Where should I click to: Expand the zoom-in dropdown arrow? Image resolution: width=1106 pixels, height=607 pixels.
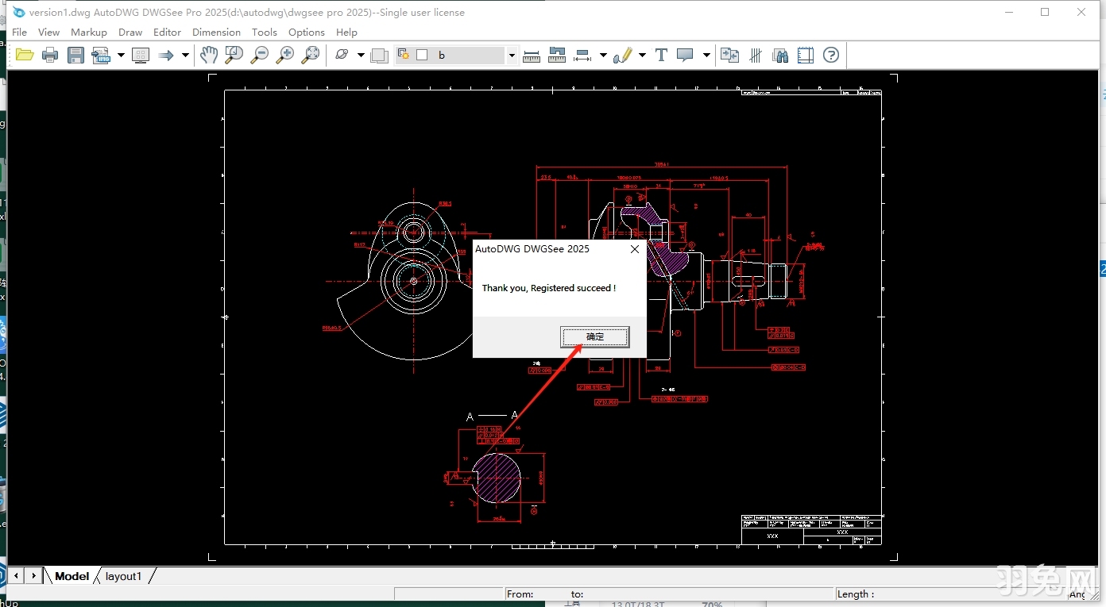[x=359, y=55]
